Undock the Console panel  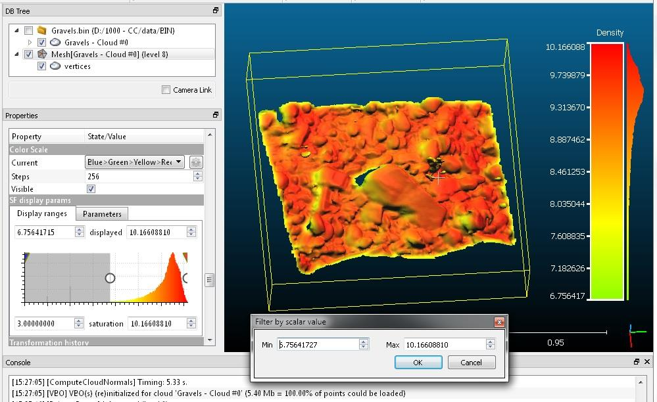637,362
